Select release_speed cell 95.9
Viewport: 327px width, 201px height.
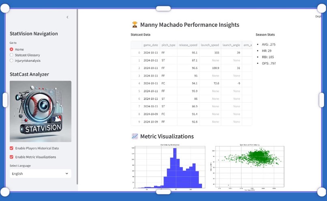point(188,91)
